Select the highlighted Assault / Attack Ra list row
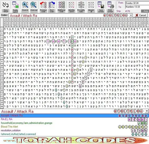 click(x=74, y=116)
